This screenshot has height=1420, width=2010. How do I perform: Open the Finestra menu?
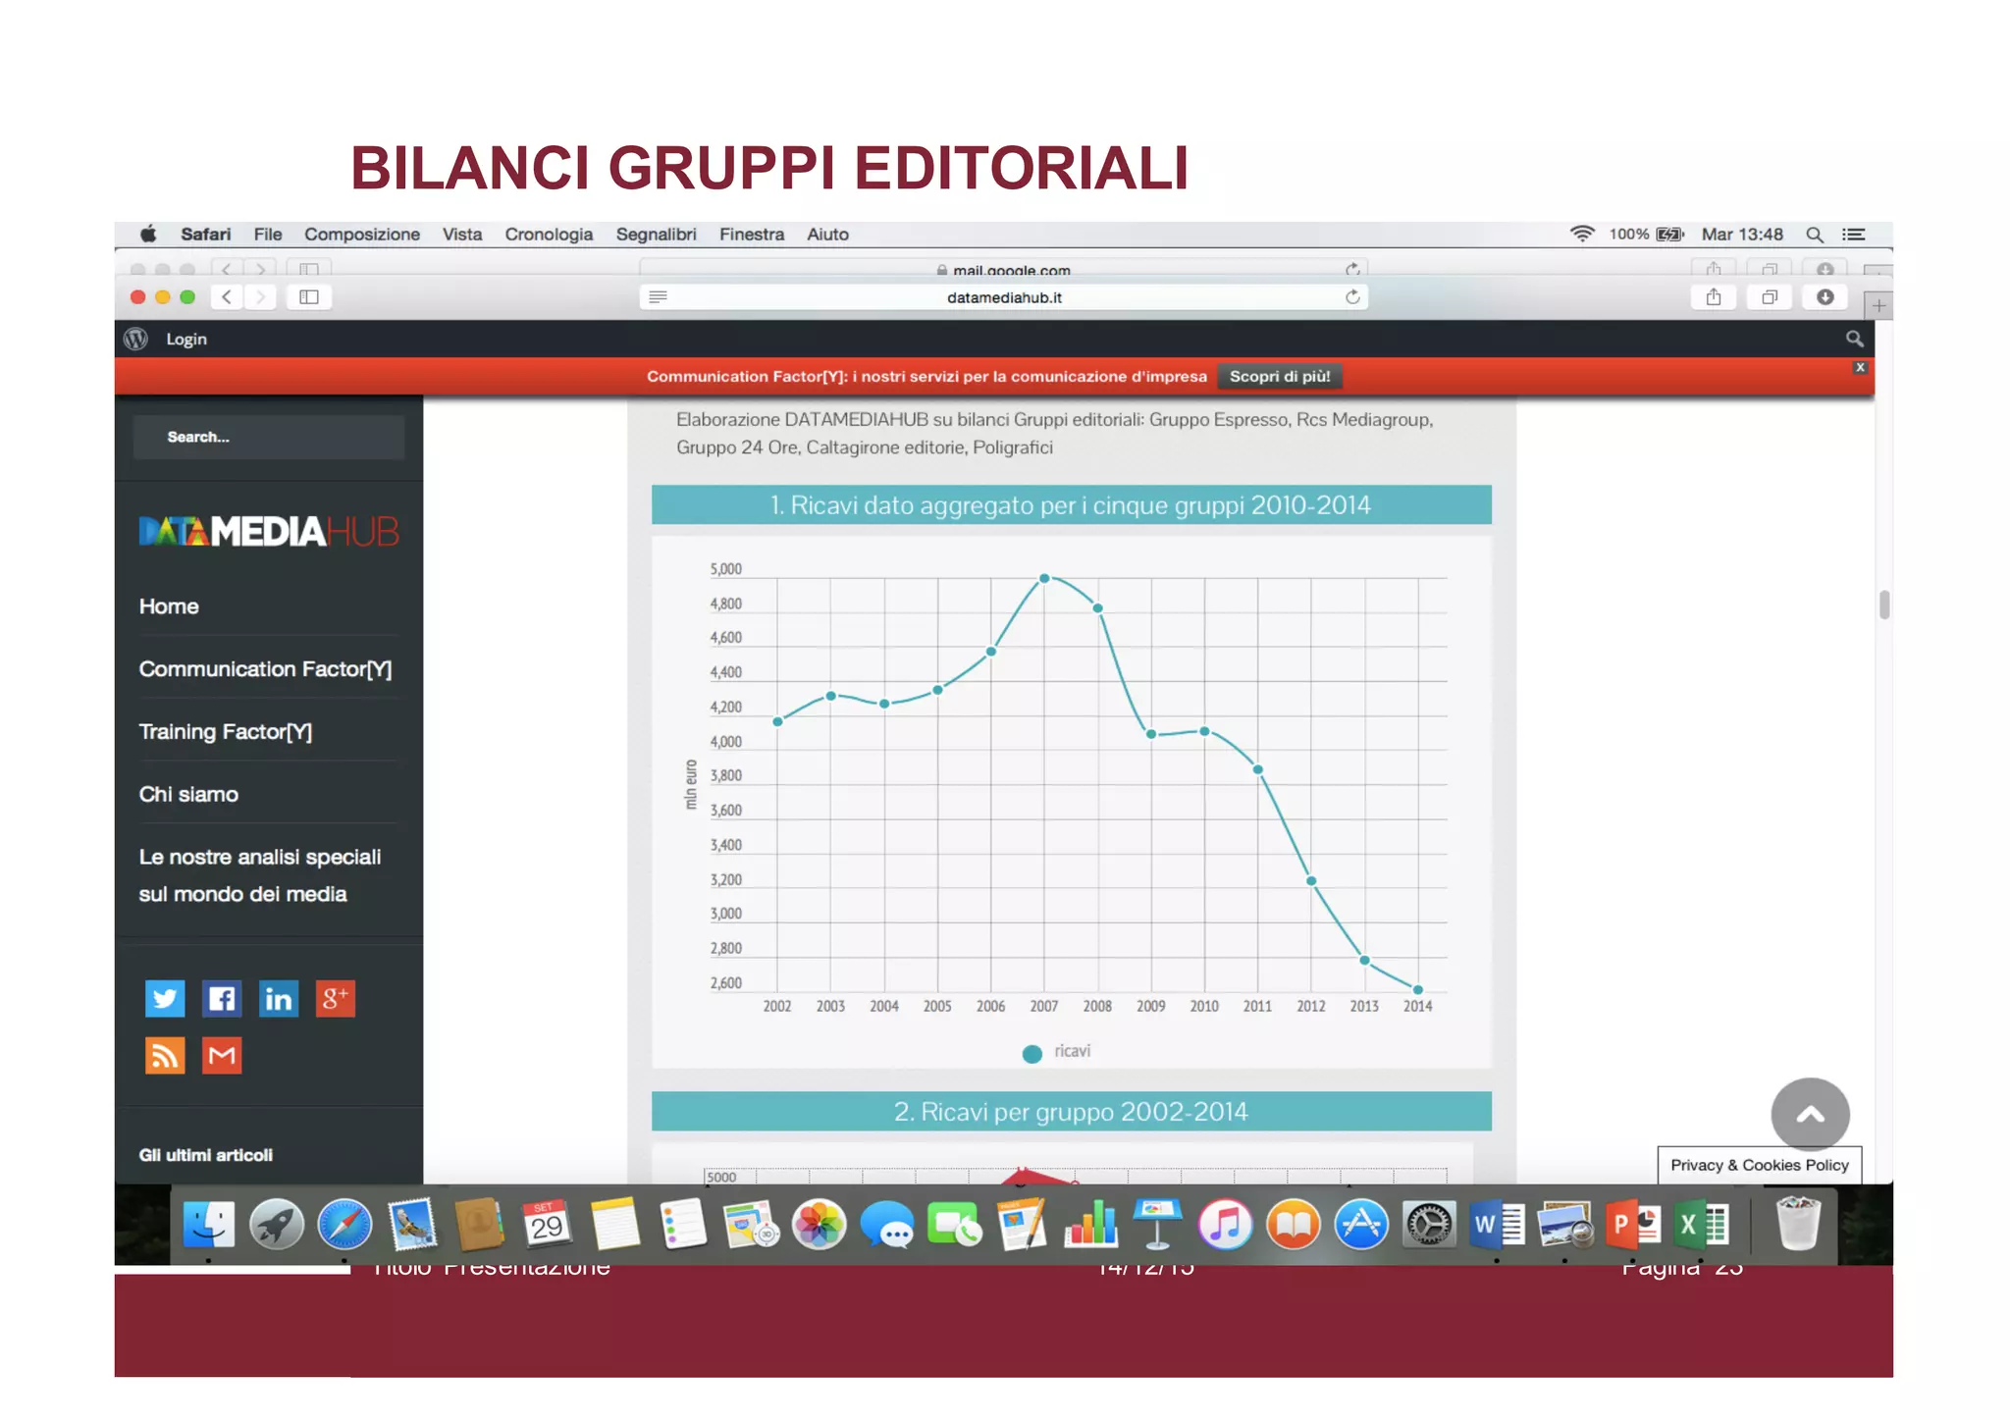point(751,235)
